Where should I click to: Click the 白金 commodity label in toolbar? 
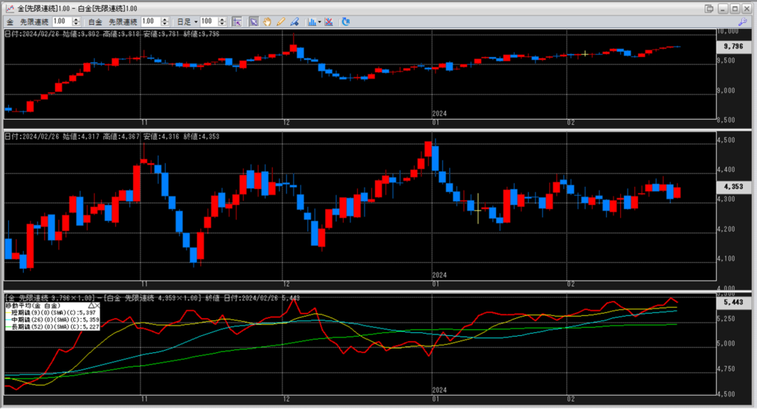pos(95,22)
